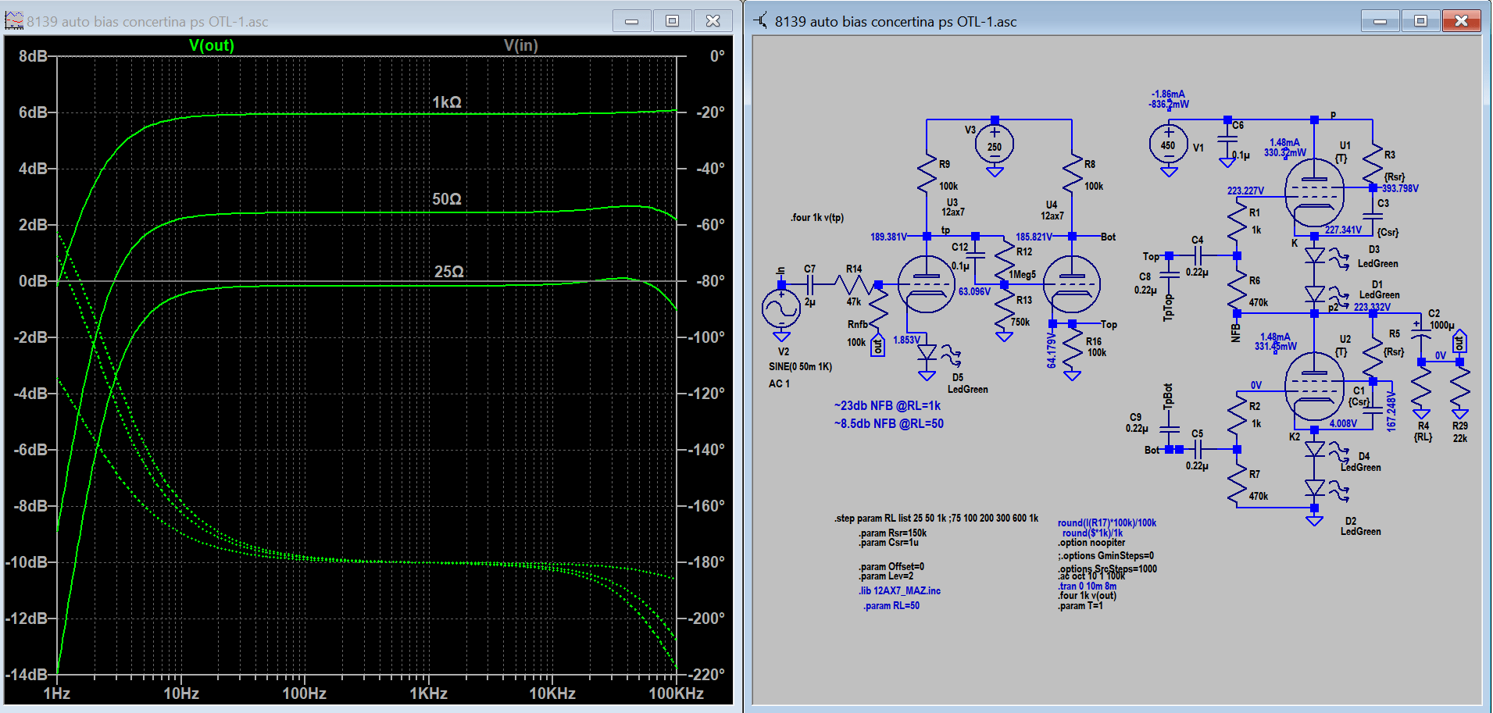This screenshot has width=1493, height=713.
Task: Click the .four 1k v(out) directive
Action: tap(1087, 596)
